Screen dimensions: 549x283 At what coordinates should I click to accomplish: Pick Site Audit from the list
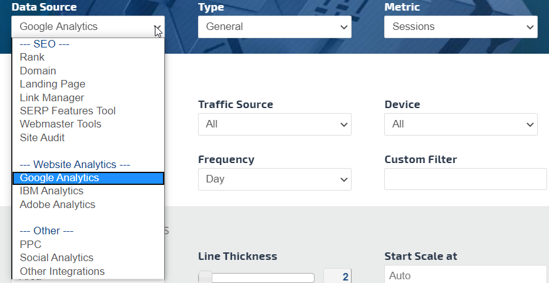click(x=42, y=137)
